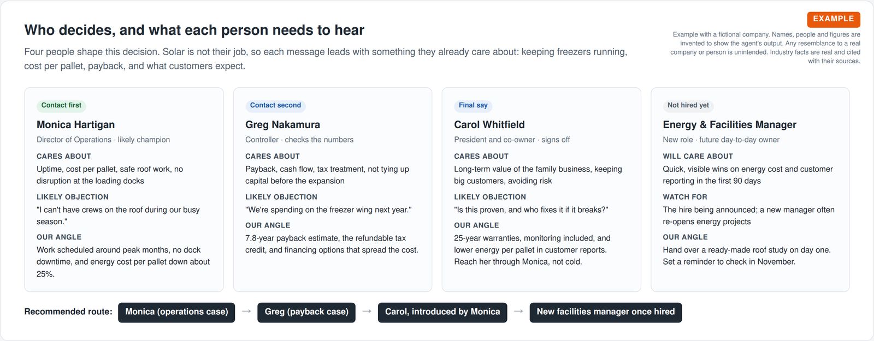Click the arrow before the facilities manager step
The height and width of the screenshot is (341, 874).
pyautogui.click(x=518, y=311)
